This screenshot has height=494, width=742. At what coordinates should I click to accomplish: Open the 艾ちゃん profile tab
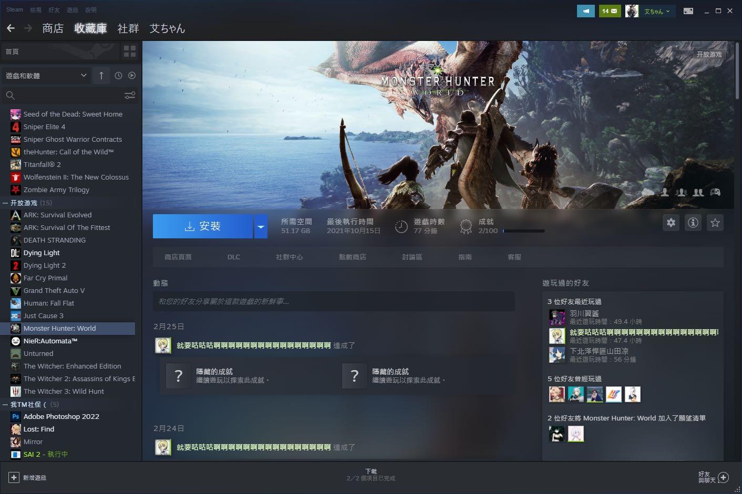tap(167, 28)
